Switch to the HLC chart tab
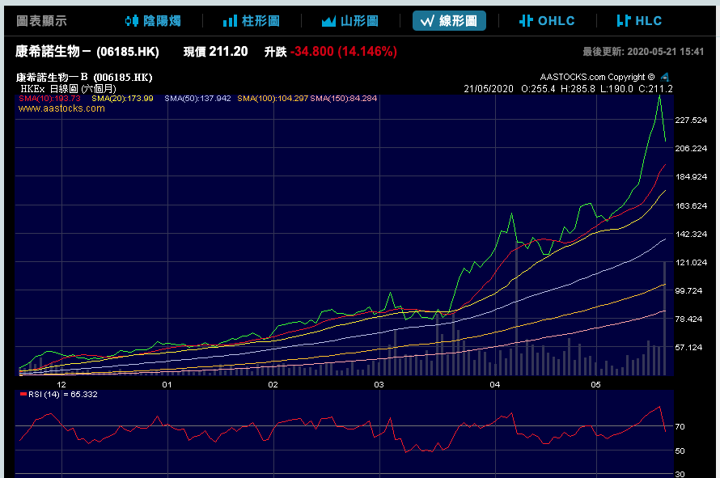 pos(639,21)
